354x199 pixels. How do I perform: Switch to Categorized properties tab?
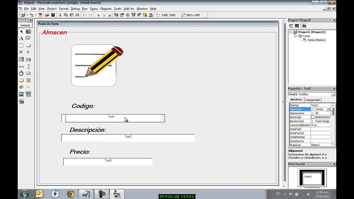(313, 100)
